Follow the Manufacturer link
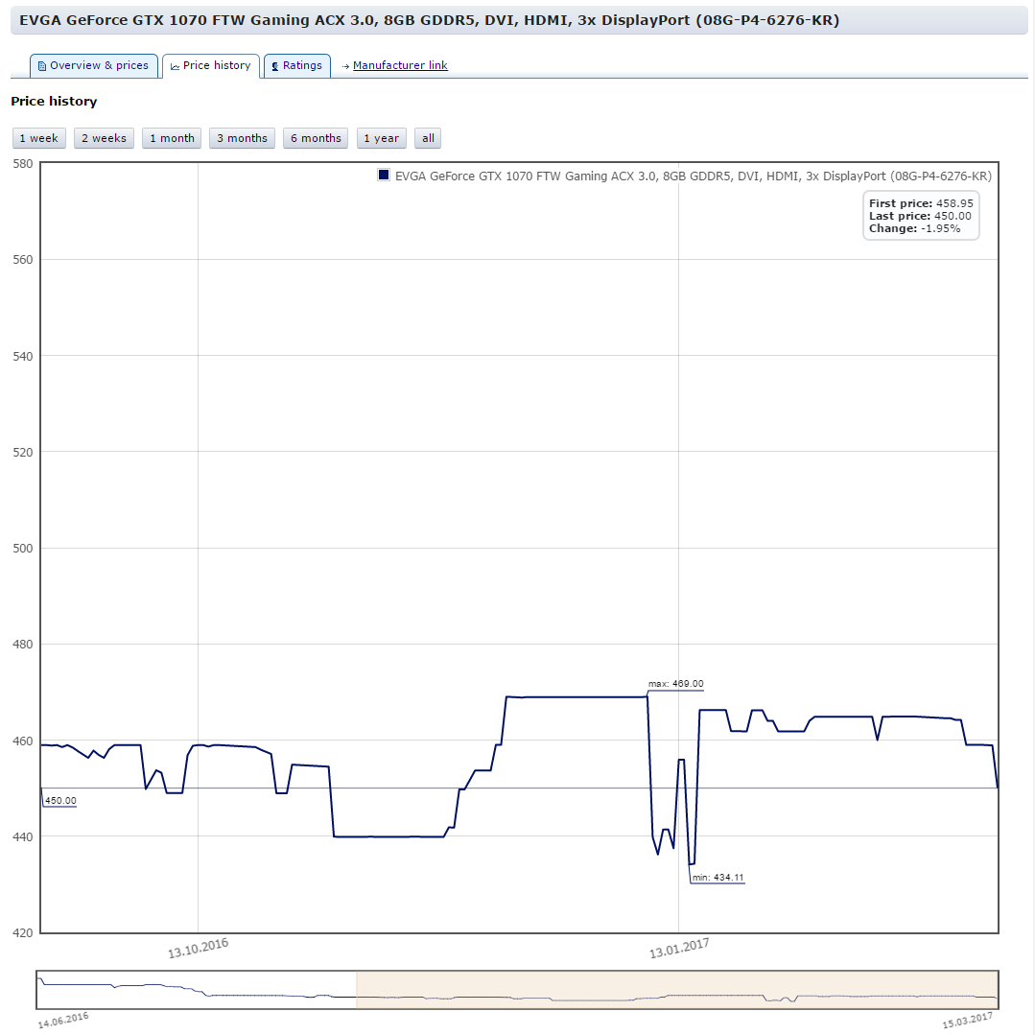This screenshot has width=1035, height=1035. click(400, 65)
